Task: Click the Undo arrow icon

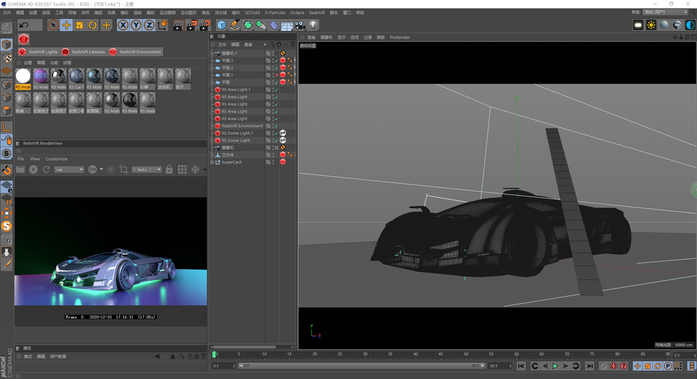Action: (x=24, y=25)
